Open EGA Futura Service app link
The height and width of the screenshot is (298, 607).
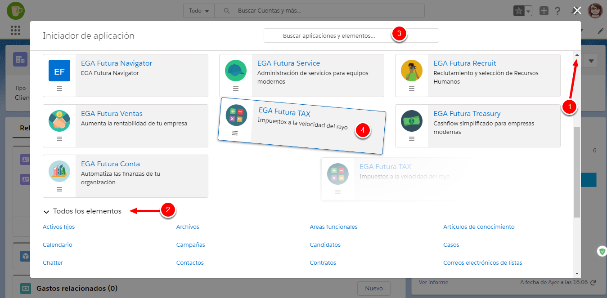click(x=288, y=63)
